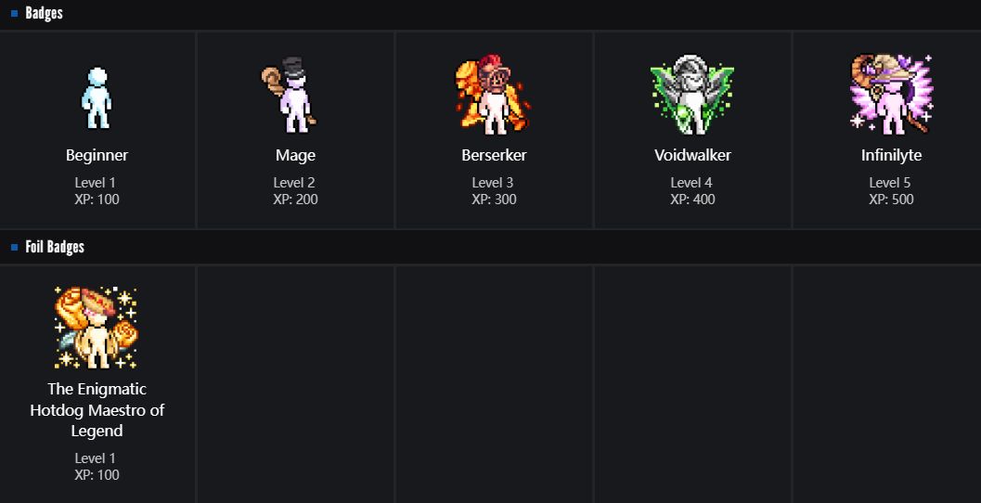
Task: Click the Foil Badges section header
Action: pyautogui.click(x=55, y=247)
